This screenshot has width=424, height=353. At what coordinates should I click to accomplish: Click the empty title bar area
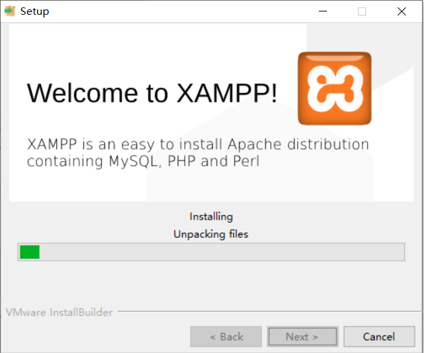179,11
